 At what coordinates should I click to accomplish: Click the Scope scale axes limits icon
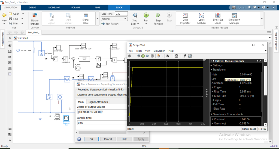pyautogui.click(x=176, y=56)
